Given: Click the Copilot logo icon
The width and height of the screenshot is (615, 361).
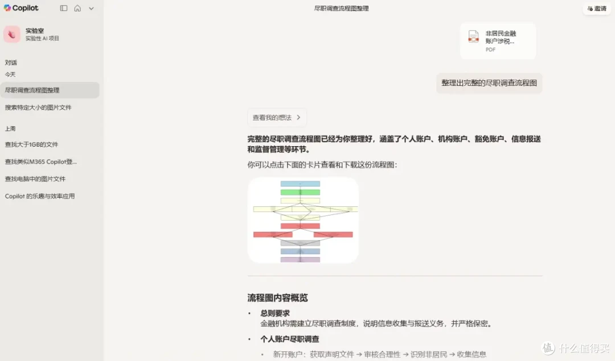Looking at the screenshot, I should point(7,8).
